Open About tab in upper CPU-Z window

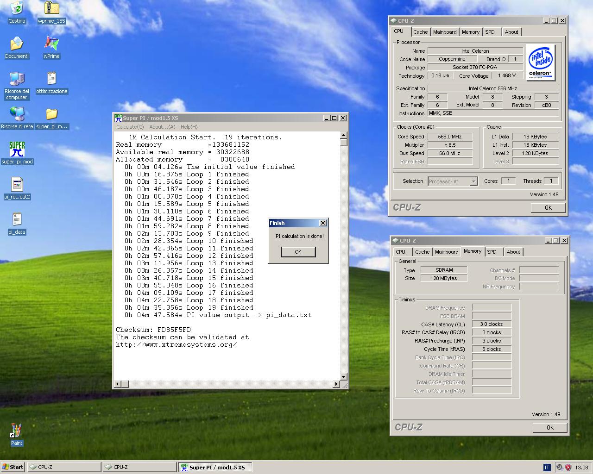pyautogui.click(x=511, y=32)
